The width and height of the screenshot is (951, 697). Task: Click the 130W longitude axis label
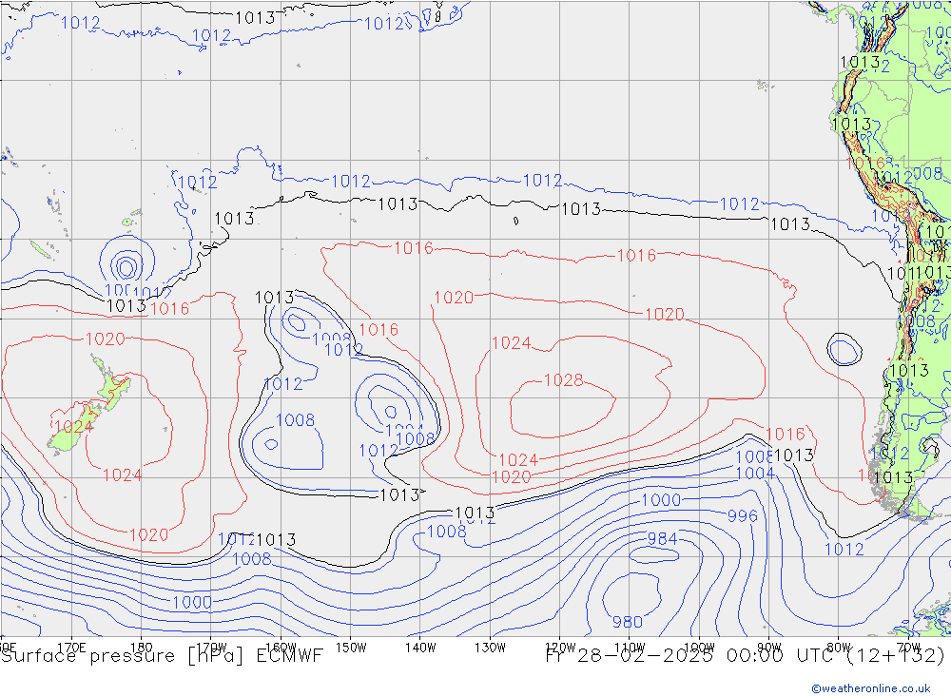[x=490, y=648]
